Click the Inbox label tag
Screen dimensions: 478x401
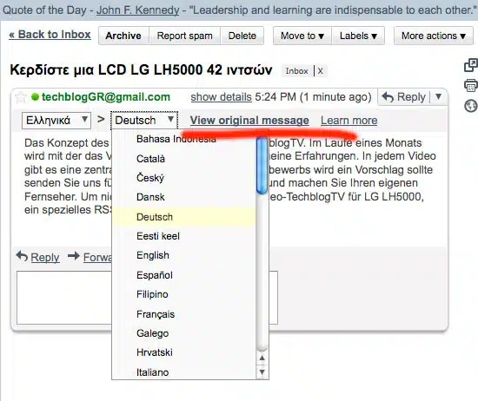297,71
